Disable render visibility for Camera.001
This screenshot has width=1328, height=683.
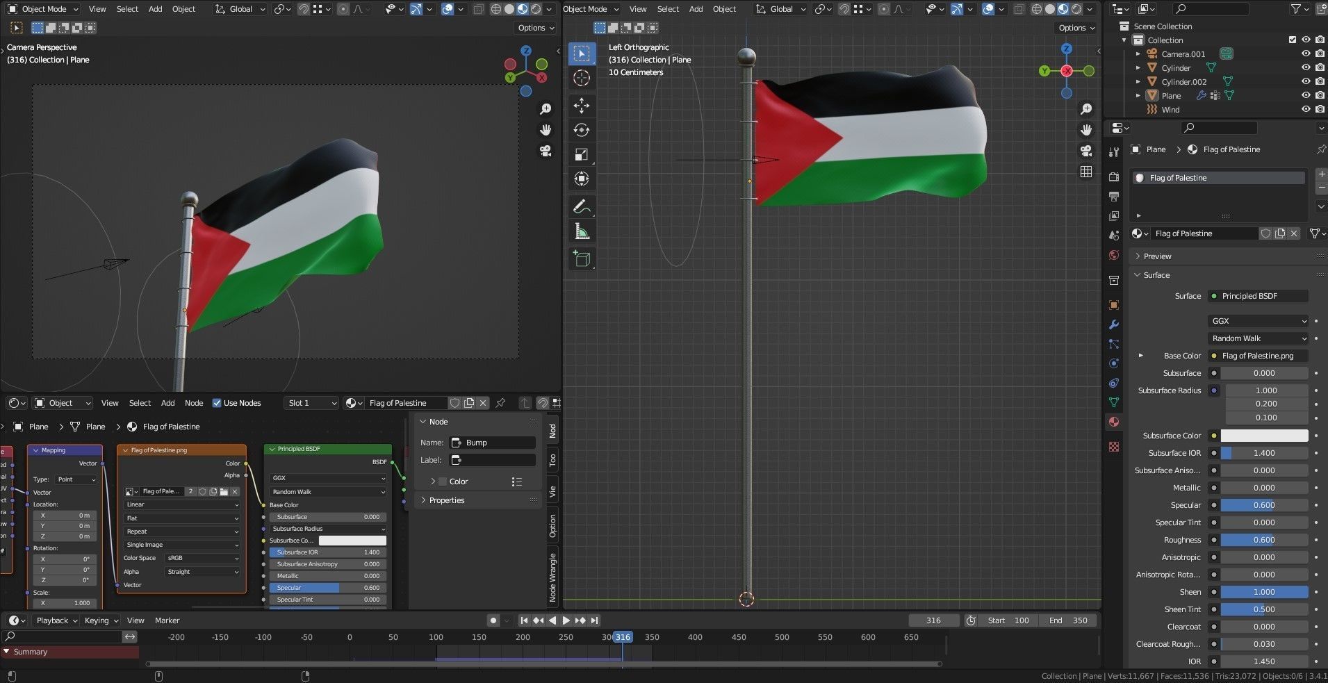[x=1319, y=54]
